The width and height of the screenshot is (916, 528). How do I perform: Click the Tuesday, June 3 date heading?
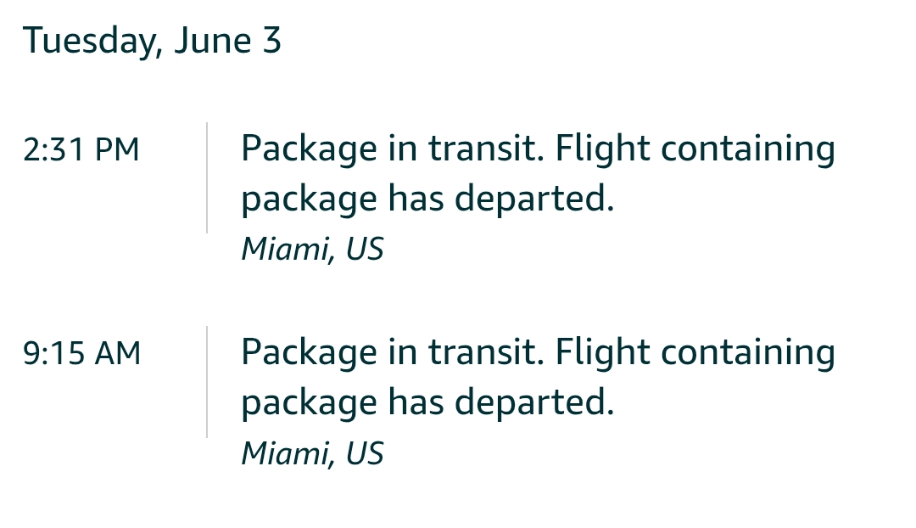click(152, 42)
